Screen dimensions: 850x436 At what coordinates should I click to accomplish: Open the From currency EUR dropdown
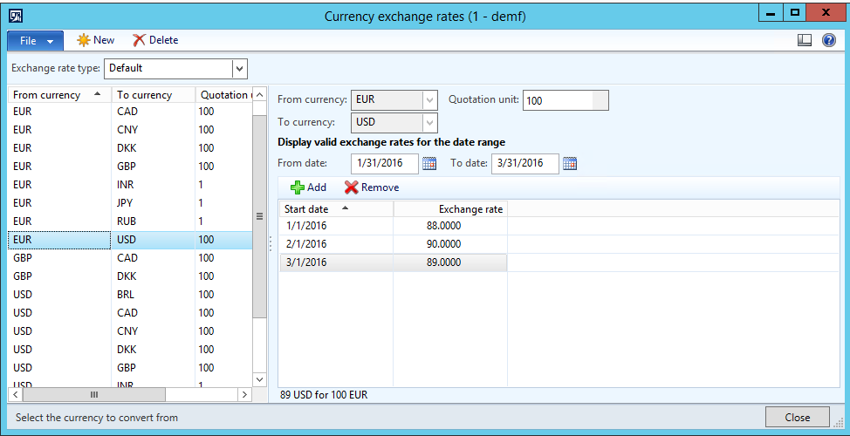tap(429, 100)
